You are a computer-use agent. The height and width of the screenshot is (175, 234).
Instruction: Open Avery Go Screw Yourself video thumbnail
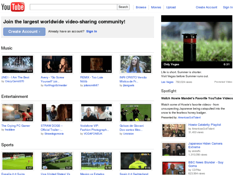click(57, 65)
